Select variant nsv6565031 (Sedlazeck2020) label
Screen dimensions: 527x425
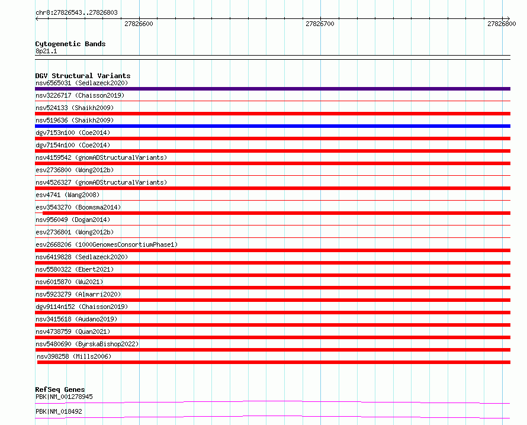click(x=82, y=83)
